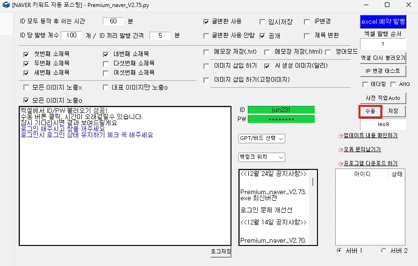Enable 메모장 저장(.html) checkbox

click(267, 52)
